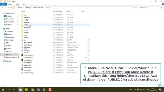Open the Windows Start menu
The image size is (164, 92).
[x=3, y=90]
